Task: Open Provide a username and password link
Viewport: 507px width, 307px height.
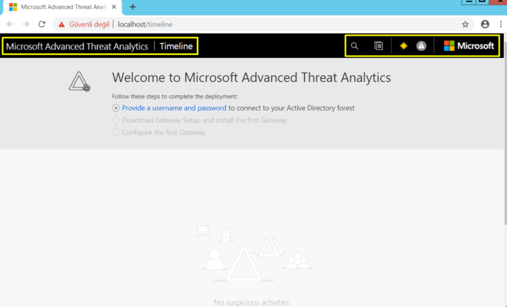Action: (x=174, y=108)
